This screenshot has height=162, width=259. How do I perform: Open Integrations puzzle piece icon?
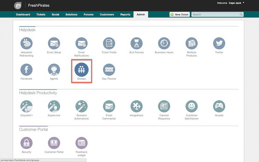coord(136,106)
